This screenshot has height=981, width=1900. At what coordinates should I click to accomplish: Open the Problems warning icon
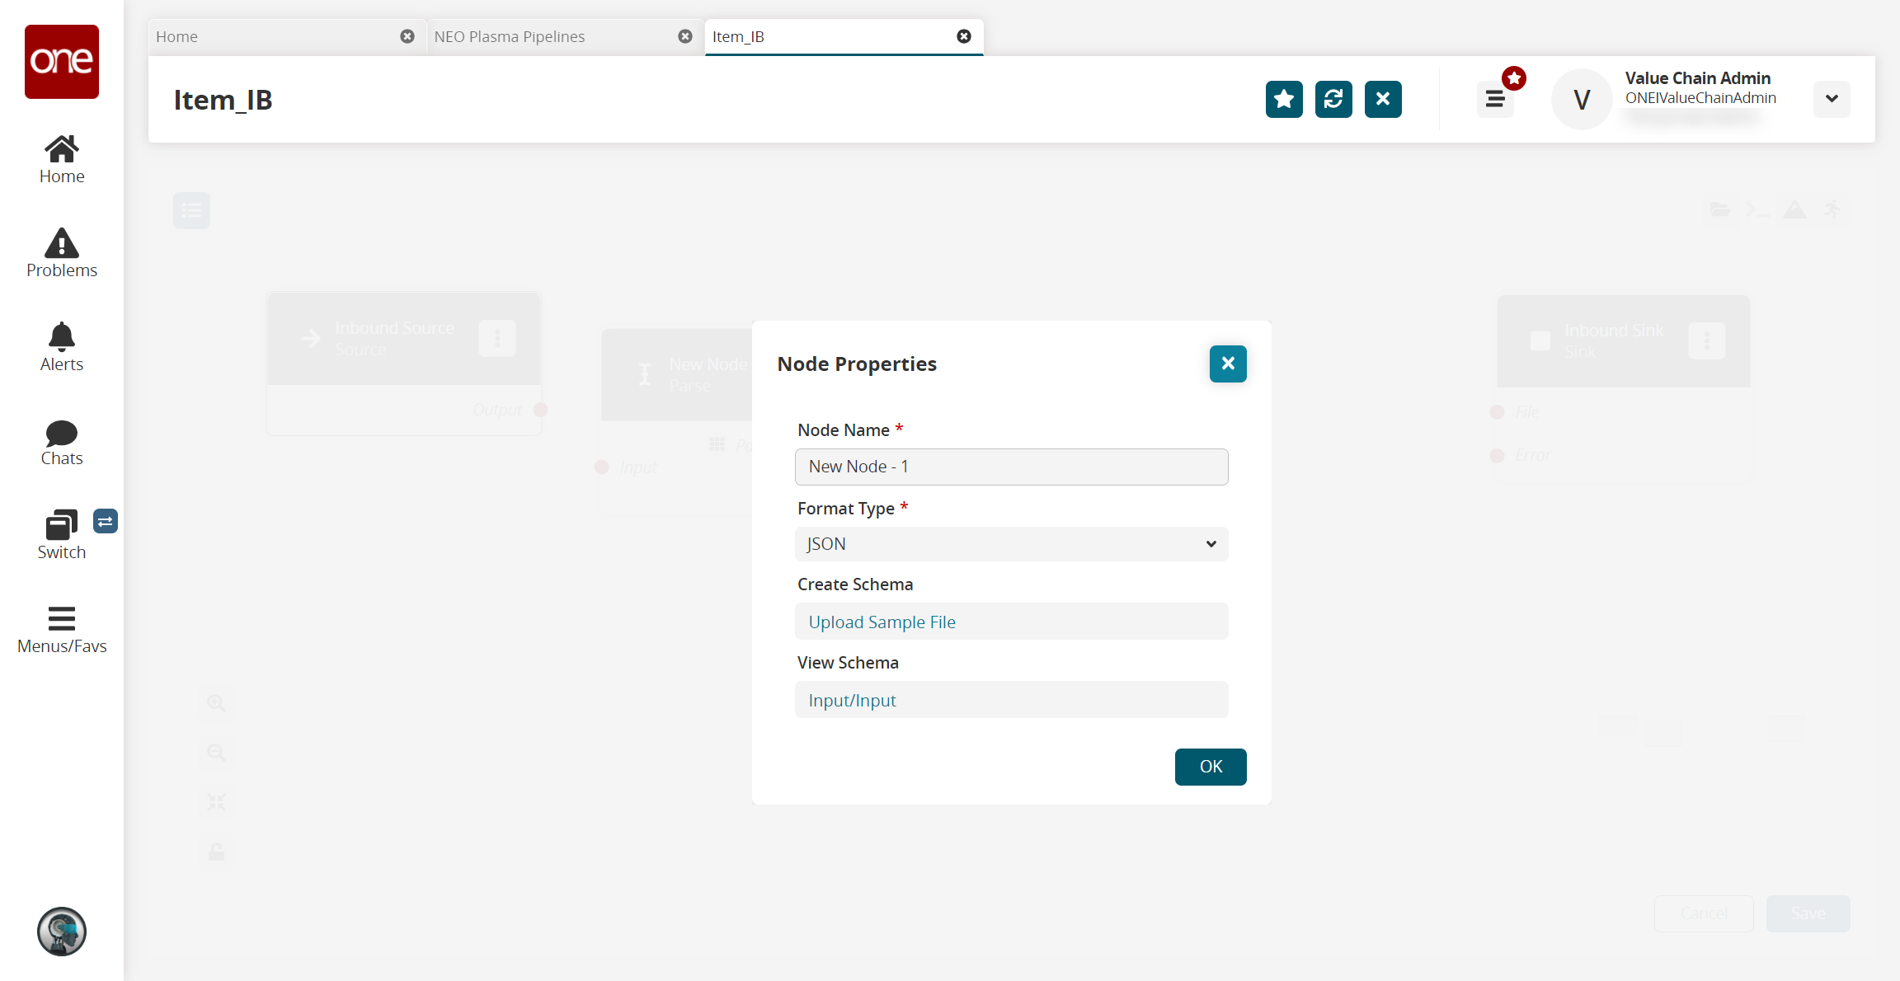click(x=62, y=254)
